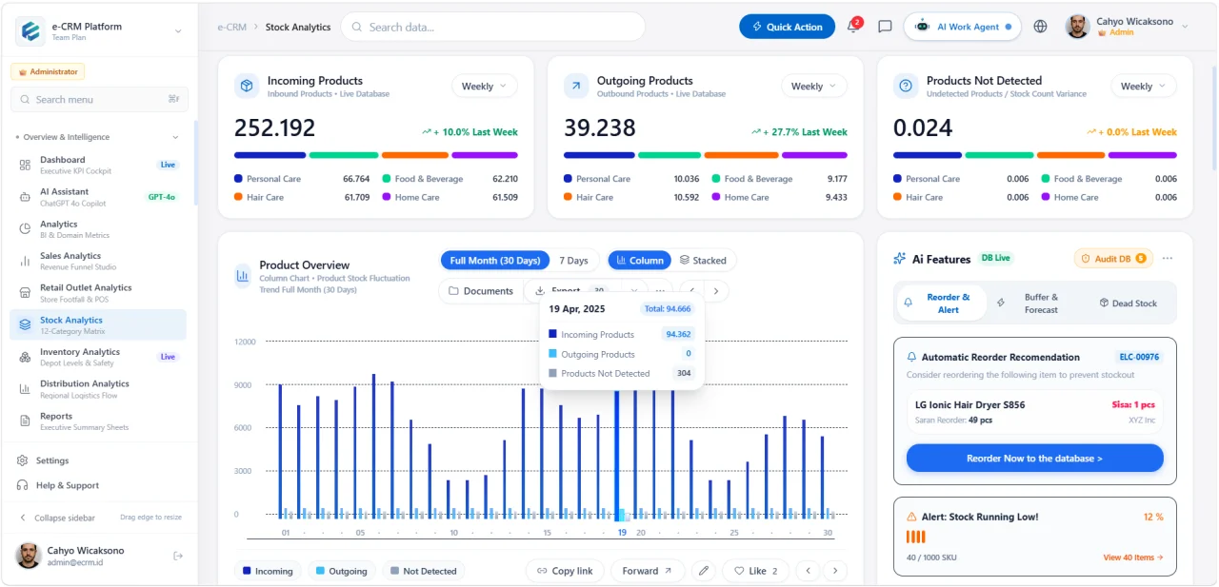The width and height of the screenshot is (1219, 587).
Task: Click the Outgoing Products arrow icon
Action: [576, 86]
